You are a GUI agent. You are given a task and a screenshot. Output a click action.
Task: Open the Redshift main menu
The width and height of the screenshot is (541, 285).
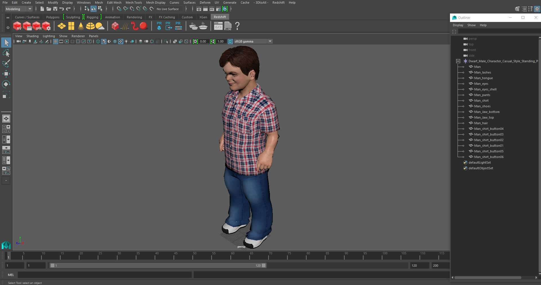click(278, 3)
